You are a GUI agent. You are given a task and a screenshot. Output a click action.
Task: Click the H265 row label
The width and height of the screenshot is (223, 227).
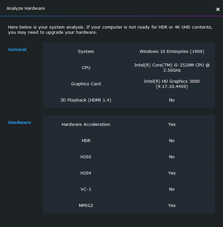tap(86, 157)
